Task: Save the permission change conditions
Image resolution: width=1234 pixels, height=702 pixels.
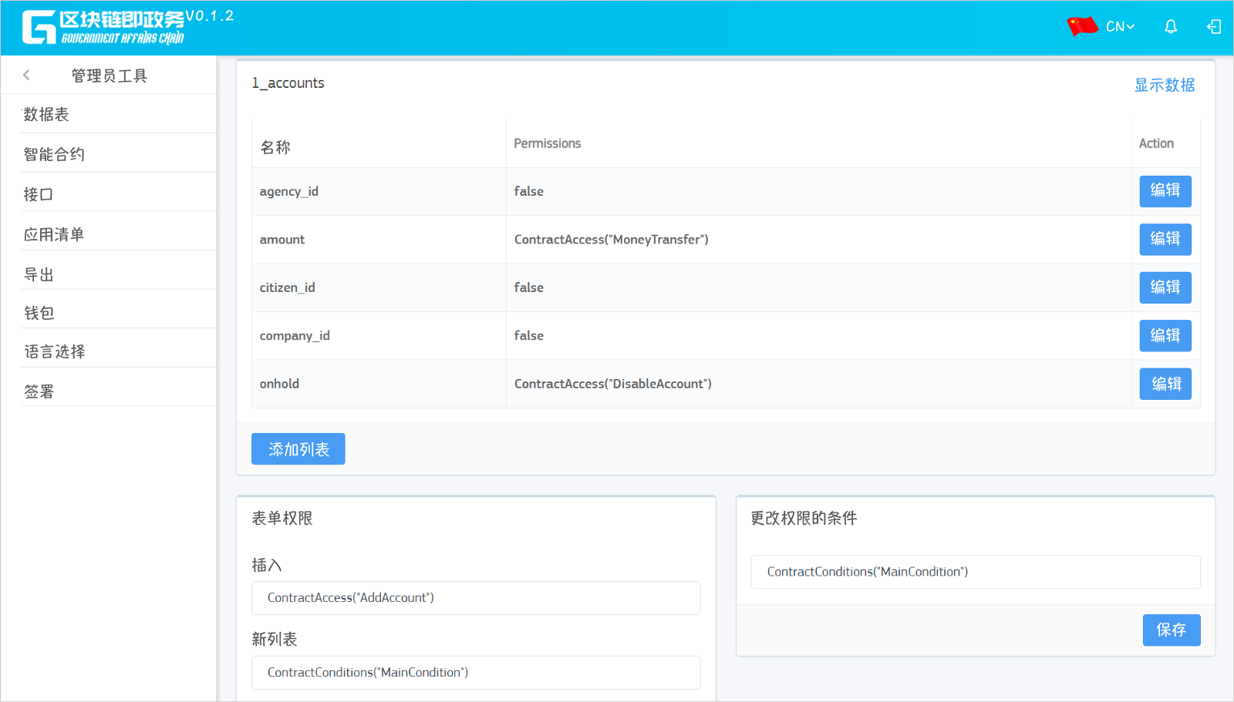Action: pyautogui.click(x=1171, y=630)
